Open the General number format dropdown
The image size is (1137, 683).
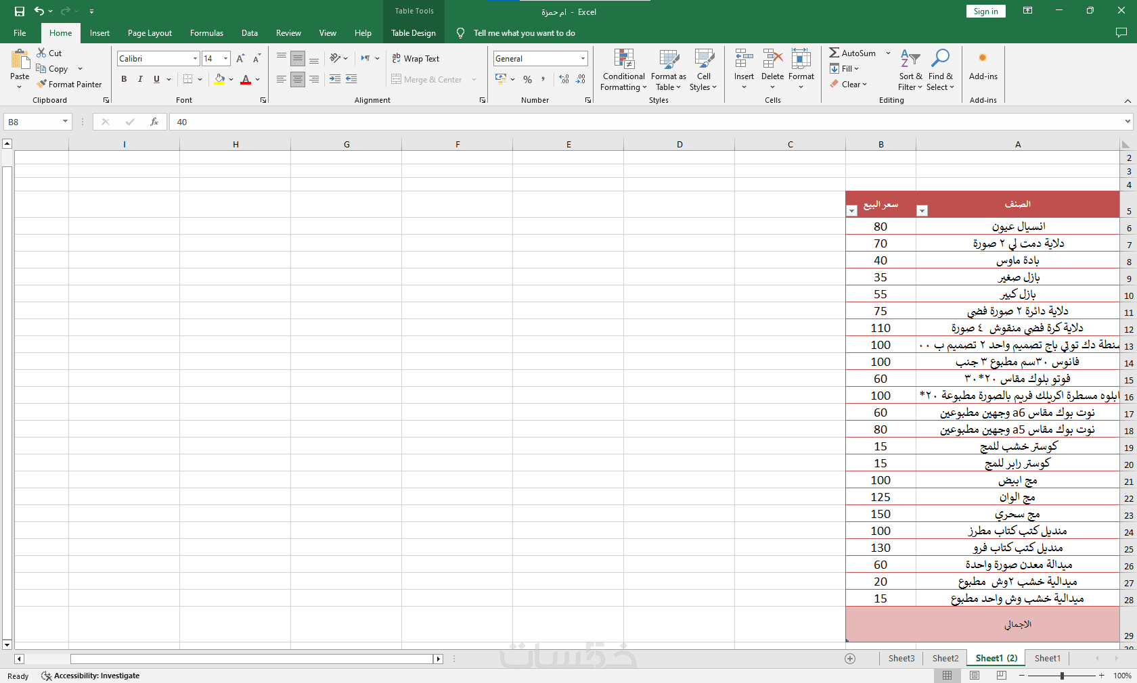[x=583, y=59]
